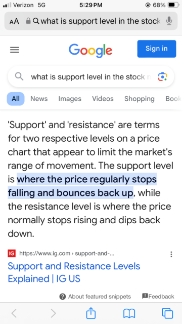Click the blue Sign in button
This screenshot has height=324, width=182.
(x=157, y=49)
